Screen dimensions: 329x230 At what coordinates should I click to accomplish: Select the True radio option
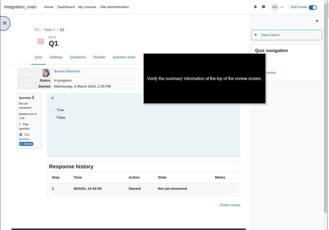pyautogui.click(x=54, y=110)
